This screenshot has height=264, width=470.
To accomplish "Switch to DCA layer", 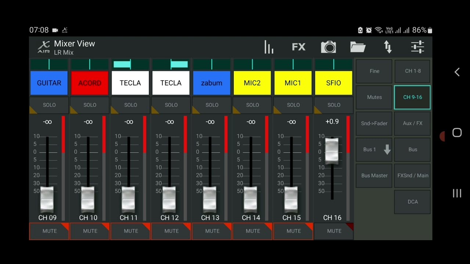I will click(413, 202).
